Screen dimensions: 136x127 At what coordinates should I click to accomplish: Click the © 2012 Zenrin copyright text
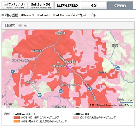point(126,105)
